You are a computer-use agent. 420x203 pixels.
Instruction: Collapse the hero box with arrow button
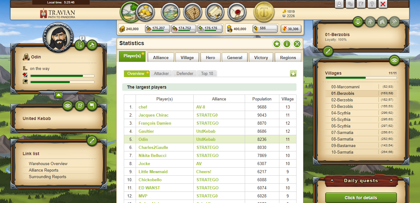(x=59, y=95)
